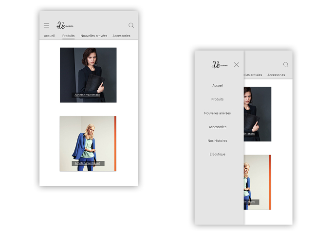Open Nos Histoires in the side drawer

pos(218,140)
